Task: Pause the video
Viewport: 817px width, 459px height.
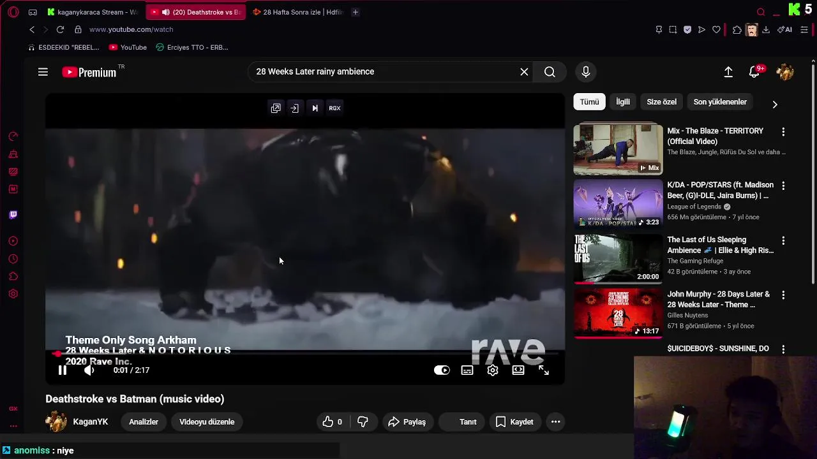Action: point(63,370)
